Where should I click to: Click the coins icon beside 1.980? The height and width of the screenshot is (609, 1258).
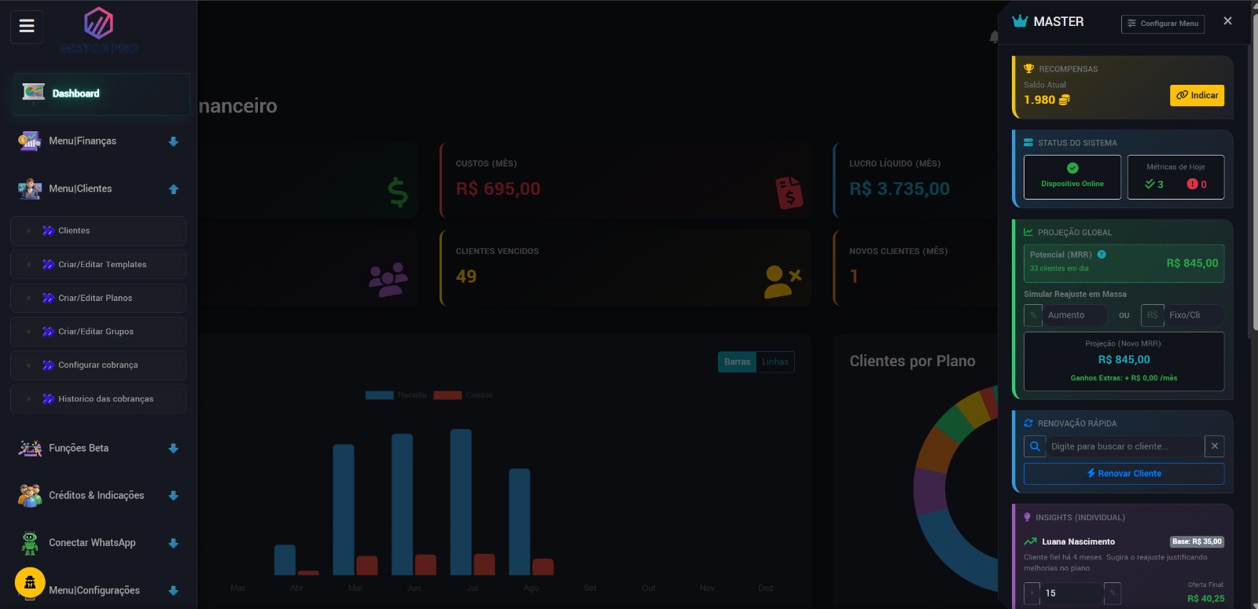1065,100
